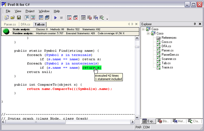
Task: Click the window with red X icon
Action: pos(69,18)
